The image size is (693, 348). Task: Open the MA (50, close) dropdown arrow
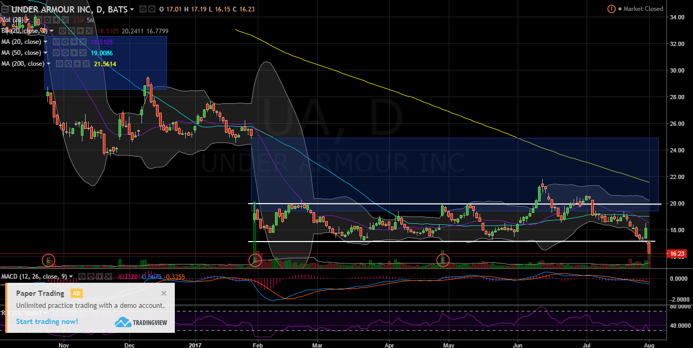[46, 53]
